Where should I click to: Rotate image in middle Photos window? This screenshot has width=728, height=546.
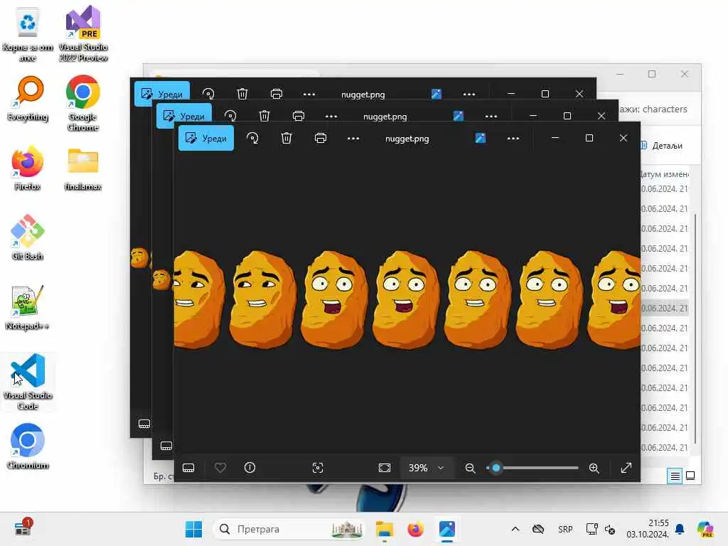[x=231, y=116]
